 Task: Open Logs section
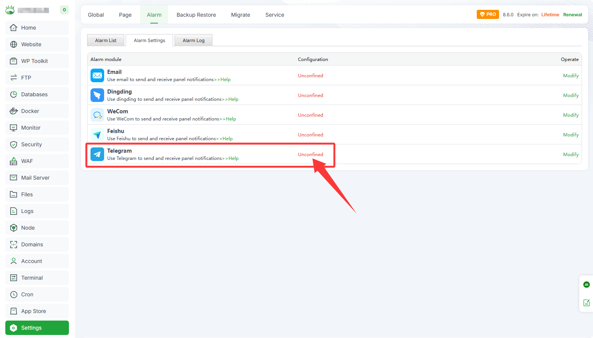tap(37, 211)
